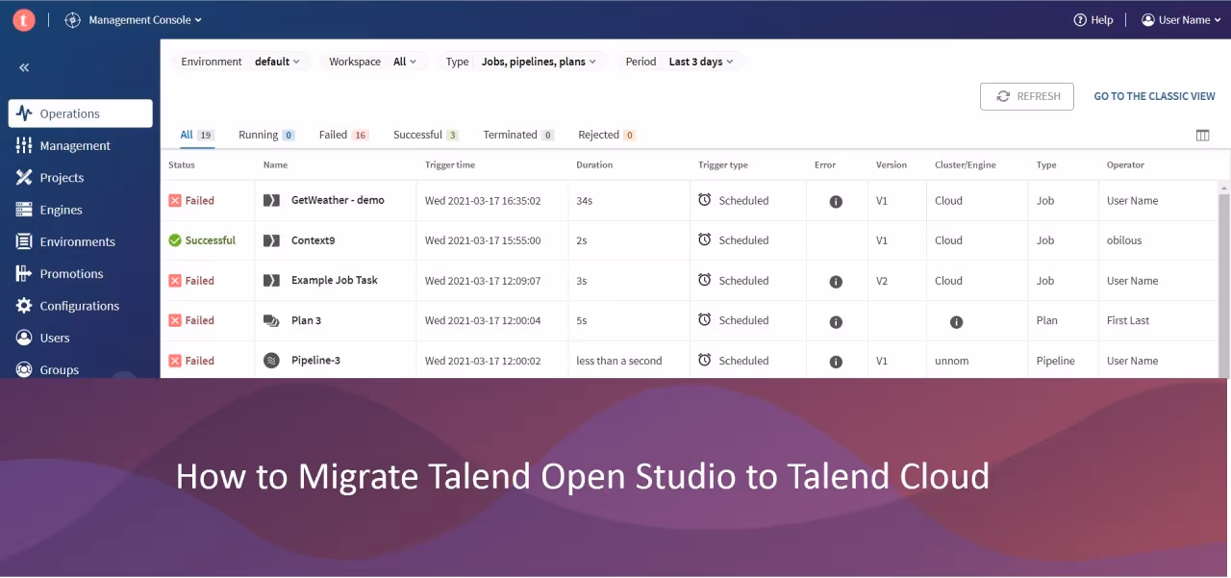The image size is (1231, 578).
Task: Click the error info icon for Plan 3
Action: coord(836,322)
